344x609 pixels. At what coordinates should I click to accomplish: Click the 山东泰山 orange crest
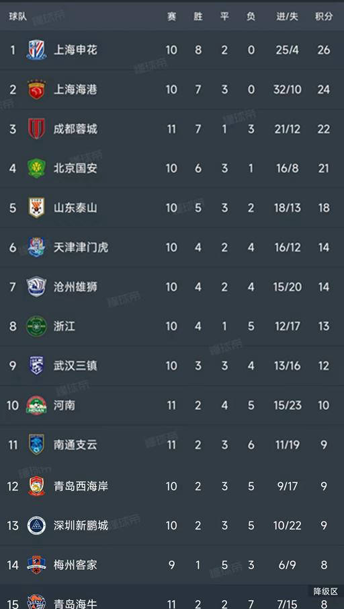(36, 208)
